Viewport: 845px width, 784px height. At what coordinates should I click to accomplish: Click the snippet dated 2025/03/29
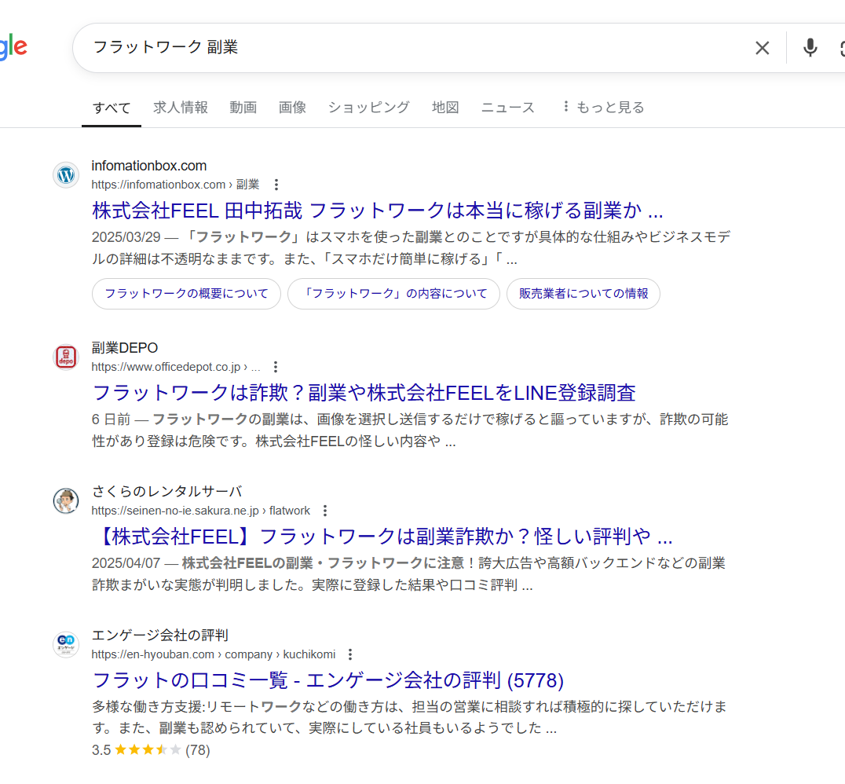pyautogui.click(x=411, y=248)
